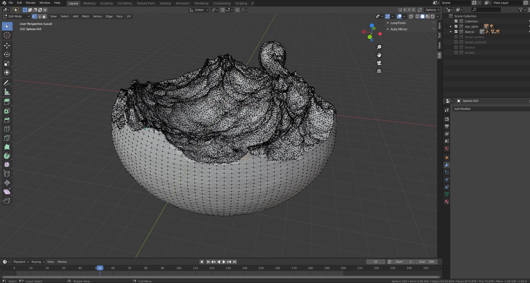Screen dimensions: 530x283
Task: Select the Scale tool
Action: [7, 64]
